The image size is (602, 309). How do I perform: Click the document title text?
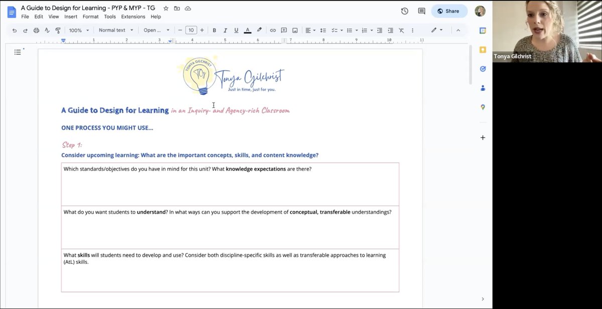coord(88,9)
